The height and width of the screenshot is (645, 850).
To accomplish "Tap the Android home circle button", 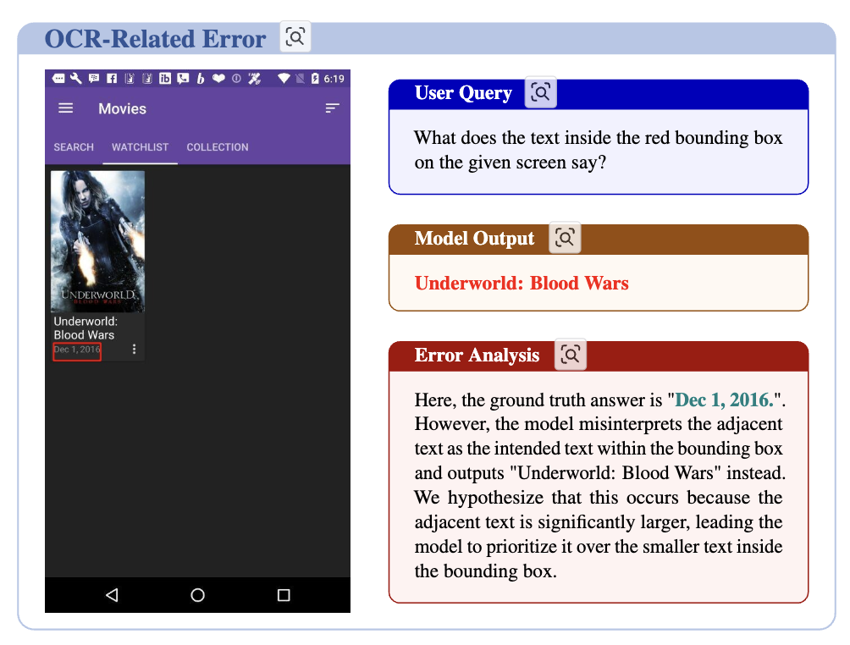I will (198, 595).
